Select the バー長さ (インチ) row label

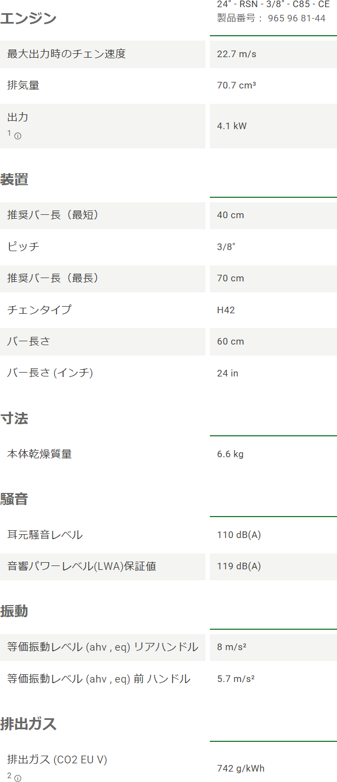(50, 373)
